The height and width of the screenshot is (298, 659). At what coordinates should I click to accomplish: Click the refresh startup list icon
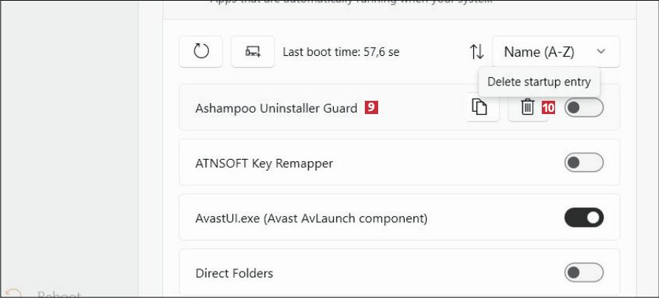tap(201, 52)
